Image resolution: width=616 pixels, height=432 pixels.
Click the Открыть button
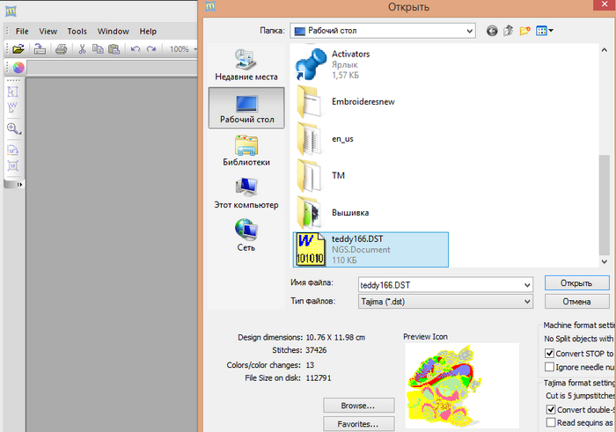(576, 283)
